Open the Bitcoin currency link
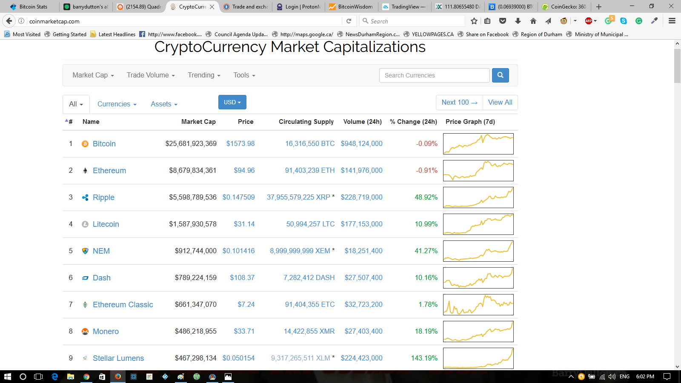The height and width of the screenshot is (383, 681). pos(104,144)
